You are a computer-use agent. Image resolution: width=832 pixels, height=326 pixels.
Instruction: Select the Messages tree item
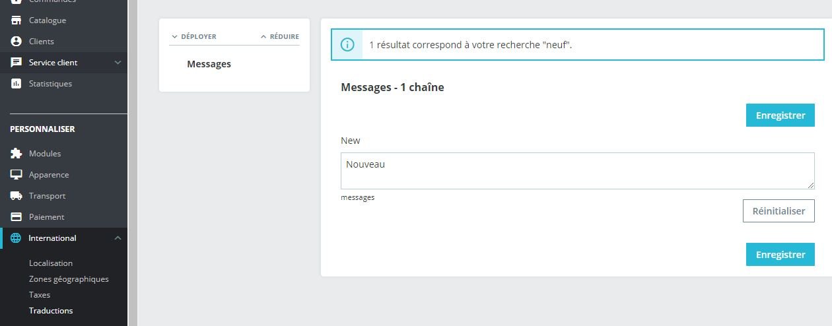(x=209, y=64)
